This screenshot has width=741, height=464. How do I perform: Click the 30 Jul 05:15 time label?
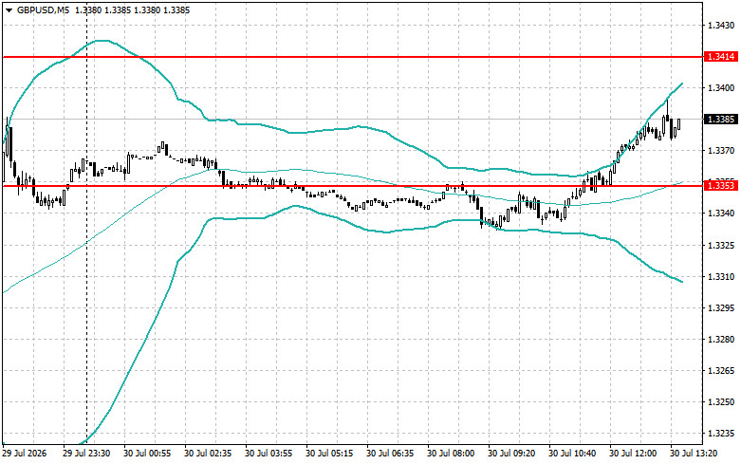pyautogui.click(x=329, y=454)
